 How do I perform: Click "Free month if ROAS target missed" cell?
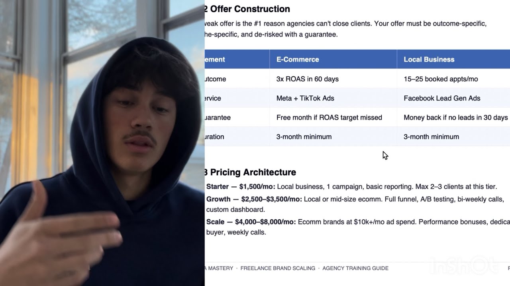click(329, 118)
